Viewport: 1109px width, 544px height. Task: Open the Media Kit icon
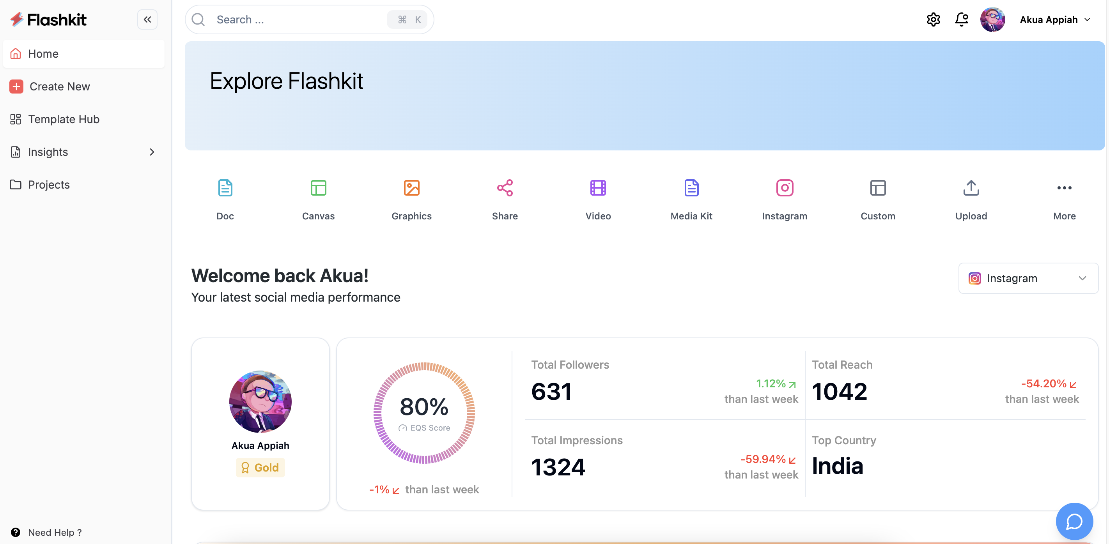tap(691, 188)
